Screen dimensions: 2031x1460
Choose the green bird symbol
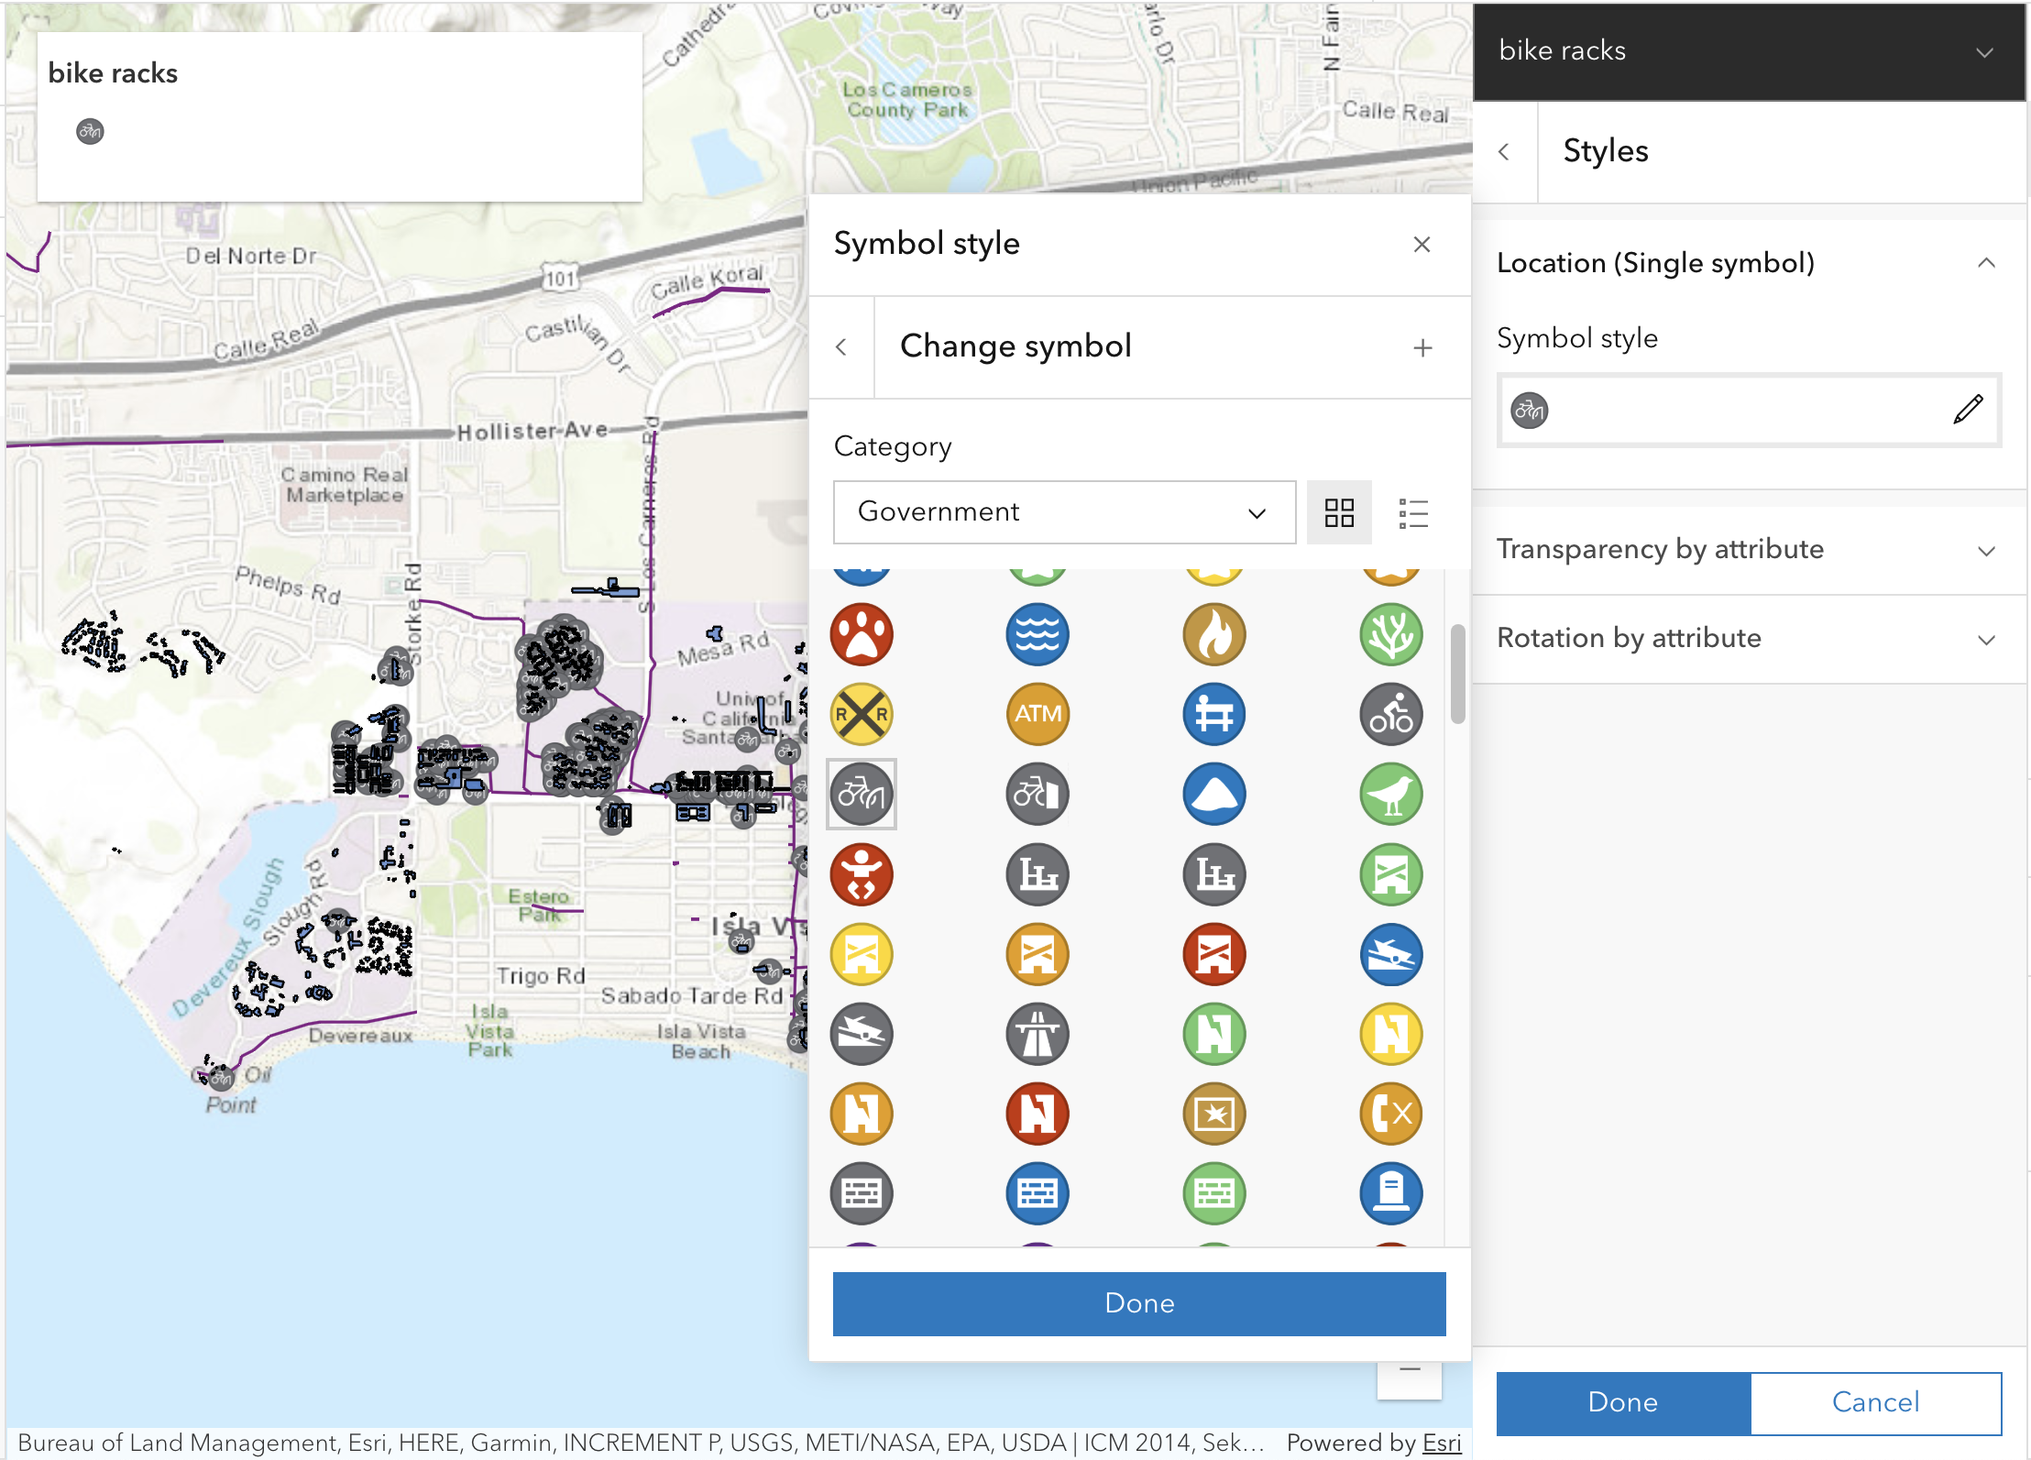point(1390,794)
